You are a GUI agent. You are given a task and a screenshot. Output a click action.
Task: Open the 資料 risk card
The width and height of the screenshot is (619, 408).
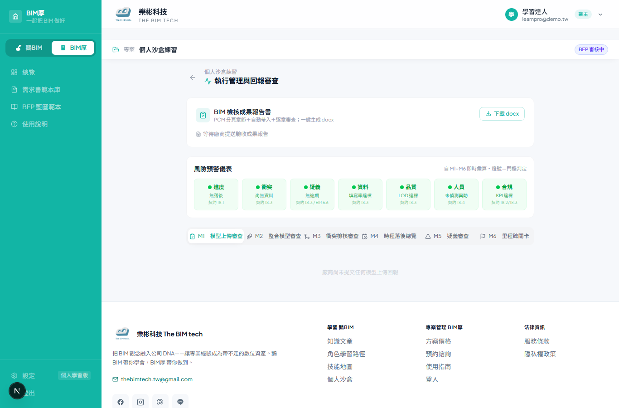point(360,194)
